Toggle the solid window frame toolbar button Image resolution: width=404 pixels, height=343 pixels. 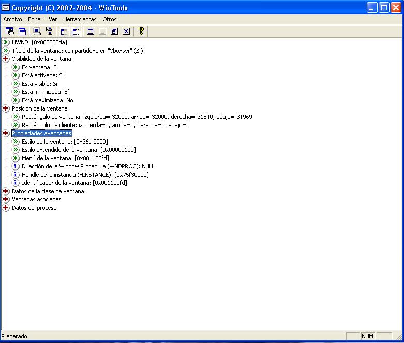click(64, 32)
